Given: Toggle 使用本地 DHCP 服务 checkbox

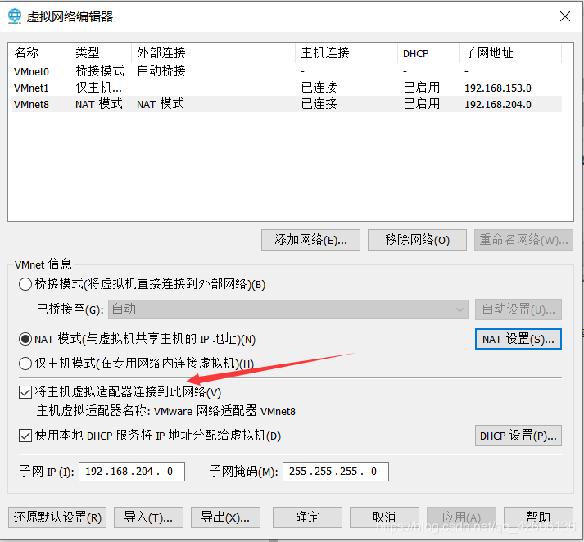Looking at the screenshot, I should pyautogui.click(x=25, y=436).
